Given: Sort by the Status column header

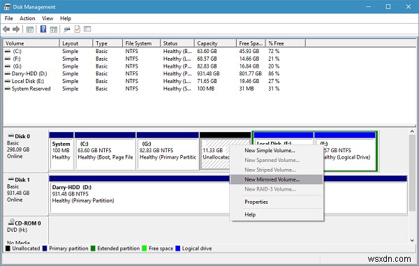Looking at the screenshot, I should [x=177, y=43].
